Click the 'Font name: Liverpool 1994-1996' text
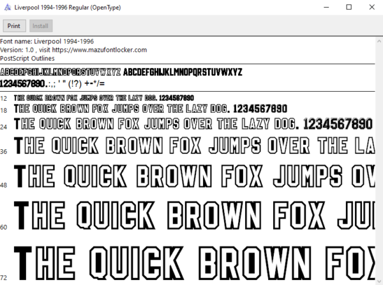The image size is (383, 285). (x=47, y=41)
